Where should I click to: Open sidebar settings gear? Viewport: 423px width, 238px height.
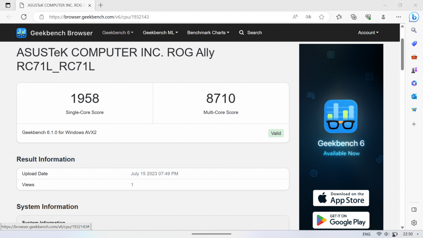pos(414,223)
